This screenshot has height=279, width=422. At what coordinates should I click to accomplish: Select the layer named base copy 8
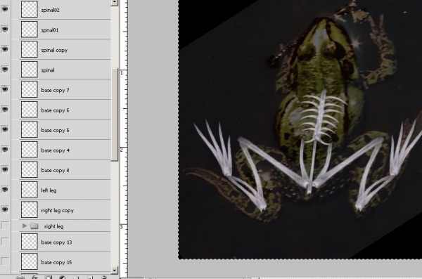(x=55, y=170)
